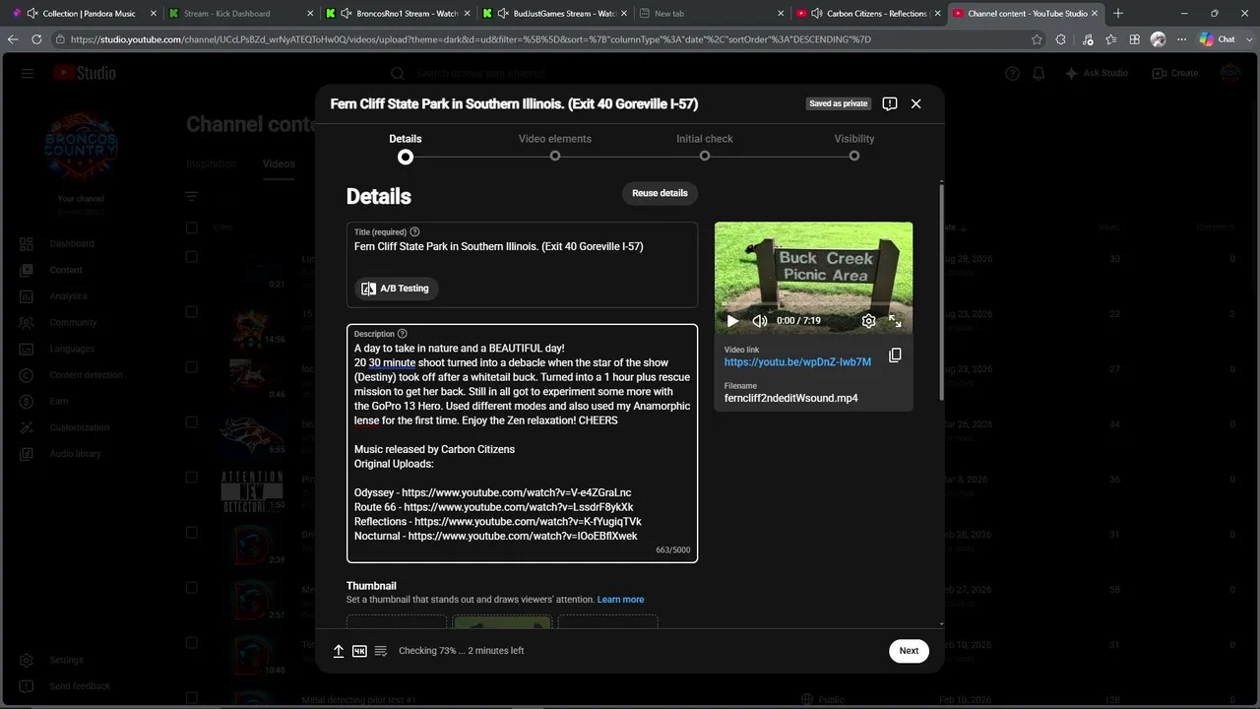Click the upload status arrow icon
The image size is (1260, 709).
click(x=339, y=651)
